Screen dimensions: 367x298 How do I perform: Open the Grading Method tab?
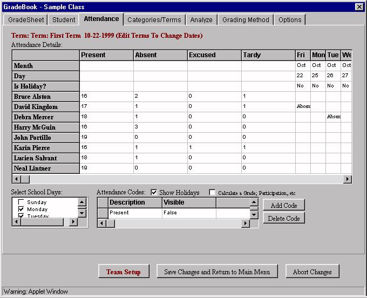pos(246,19)
